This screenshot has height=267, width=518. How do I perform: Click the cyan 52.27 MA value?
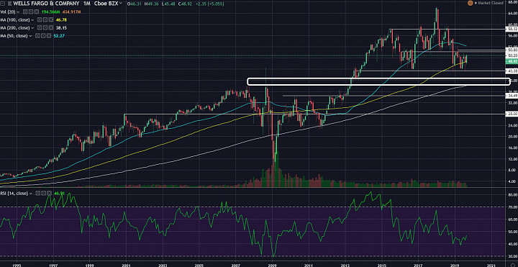(59, 36)
